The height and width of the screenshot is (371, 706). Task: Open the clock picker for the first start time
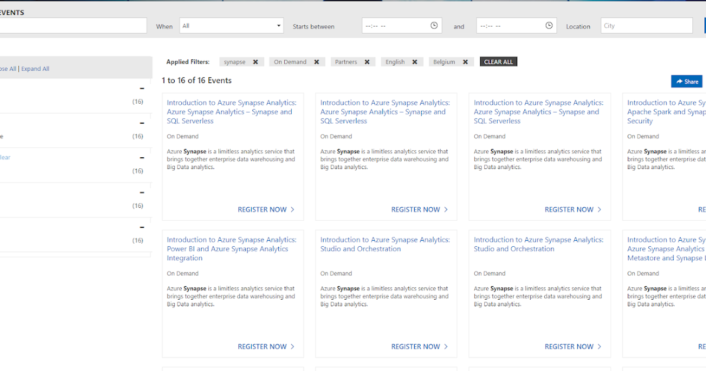(x=433, y=25)
